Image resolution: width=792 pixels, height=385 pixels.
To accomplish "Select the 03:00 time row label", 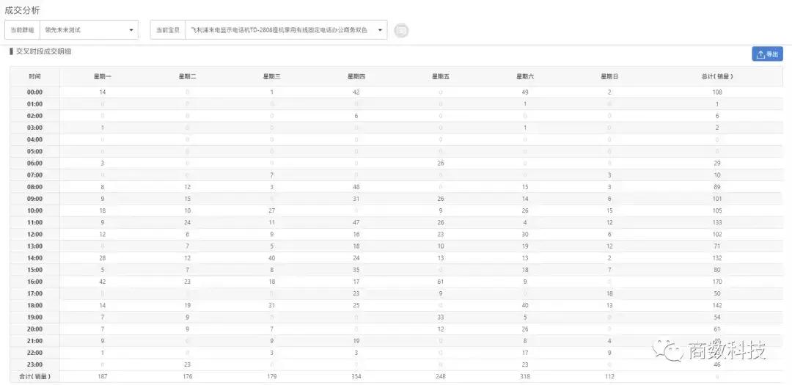I will click(35, 128).
